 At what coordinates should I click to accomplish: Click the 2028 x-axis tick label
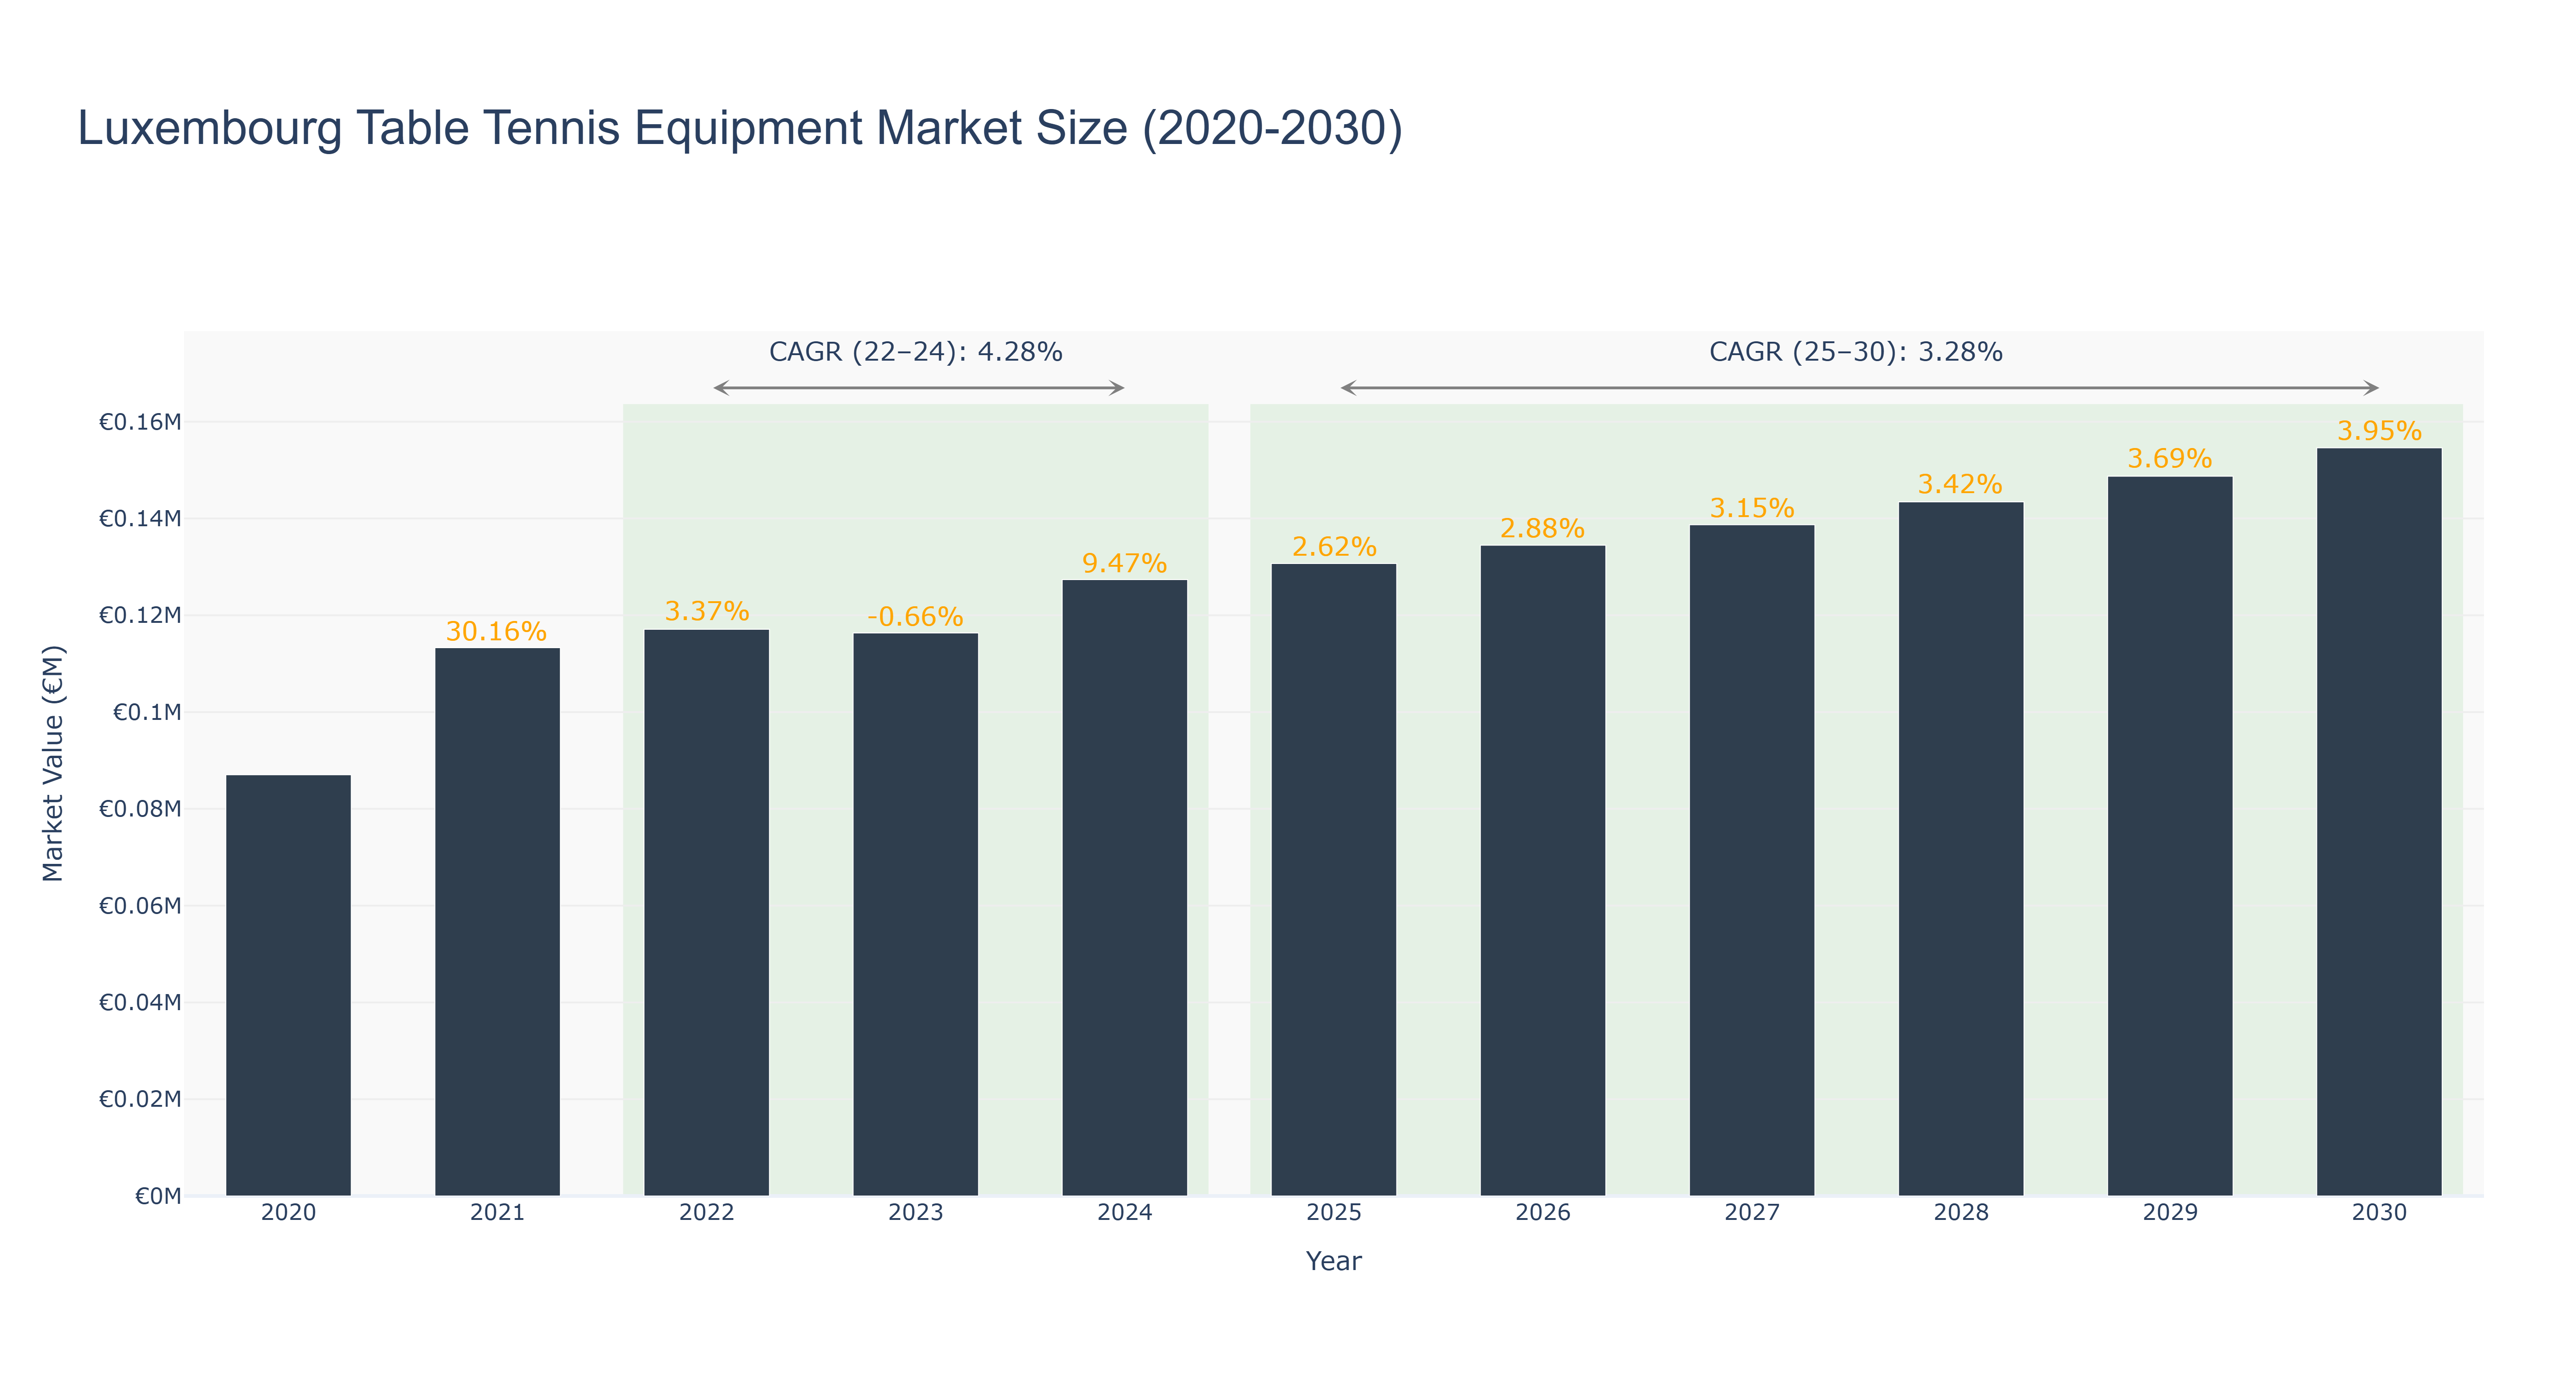[1960, 1213]
